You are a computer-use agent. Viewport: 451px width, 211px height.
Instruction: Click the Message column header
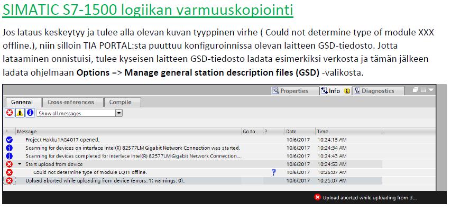(x=128, y=132)
